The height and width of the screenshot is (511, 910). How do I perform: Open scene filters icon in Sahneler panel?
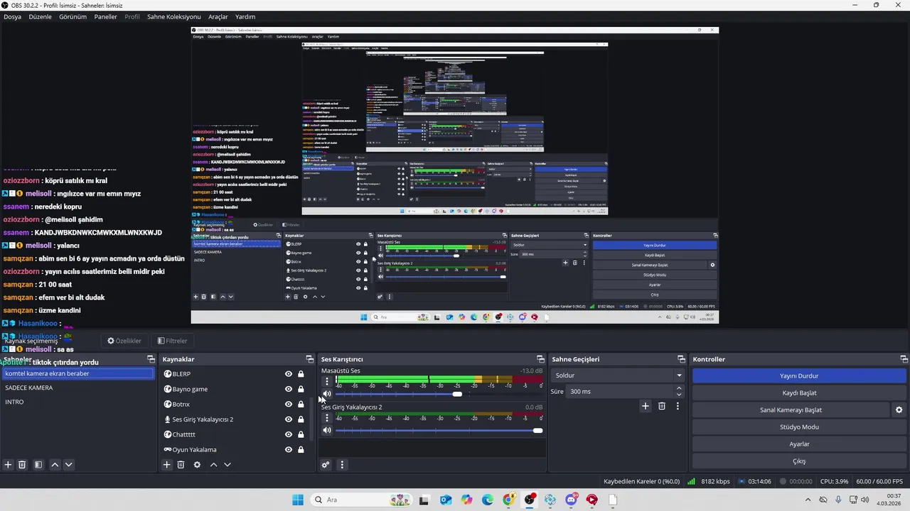click(x=38, y=465)
